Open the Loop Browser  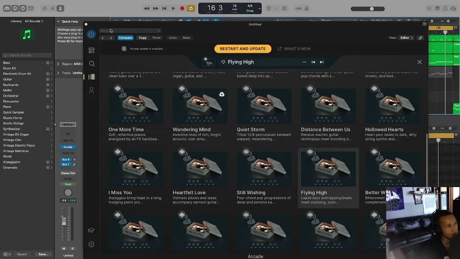coord(445,8)
